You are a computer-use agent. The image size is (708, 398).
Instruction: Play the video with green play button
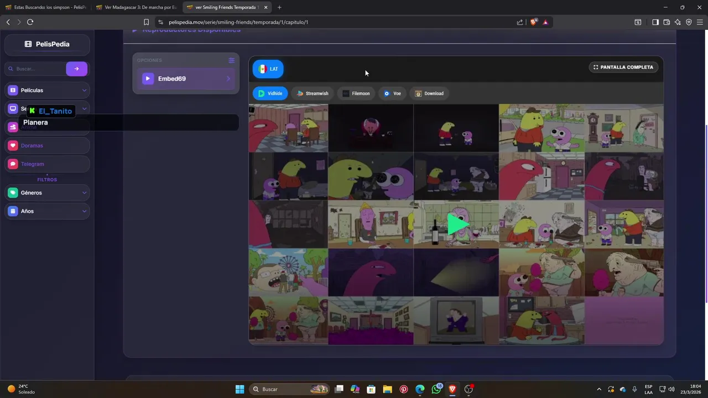[x=457, y=224]
